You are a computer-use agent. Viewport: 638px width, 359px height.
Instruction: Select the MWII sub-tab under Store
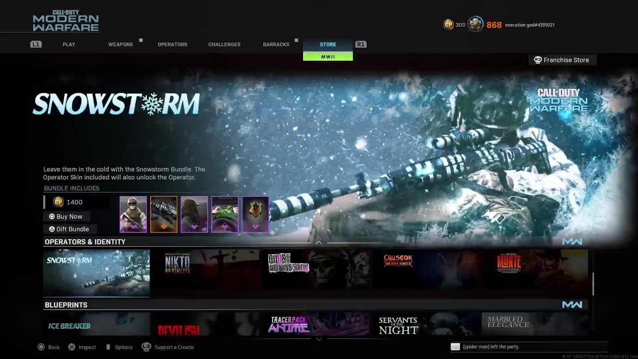coord(328,57)
